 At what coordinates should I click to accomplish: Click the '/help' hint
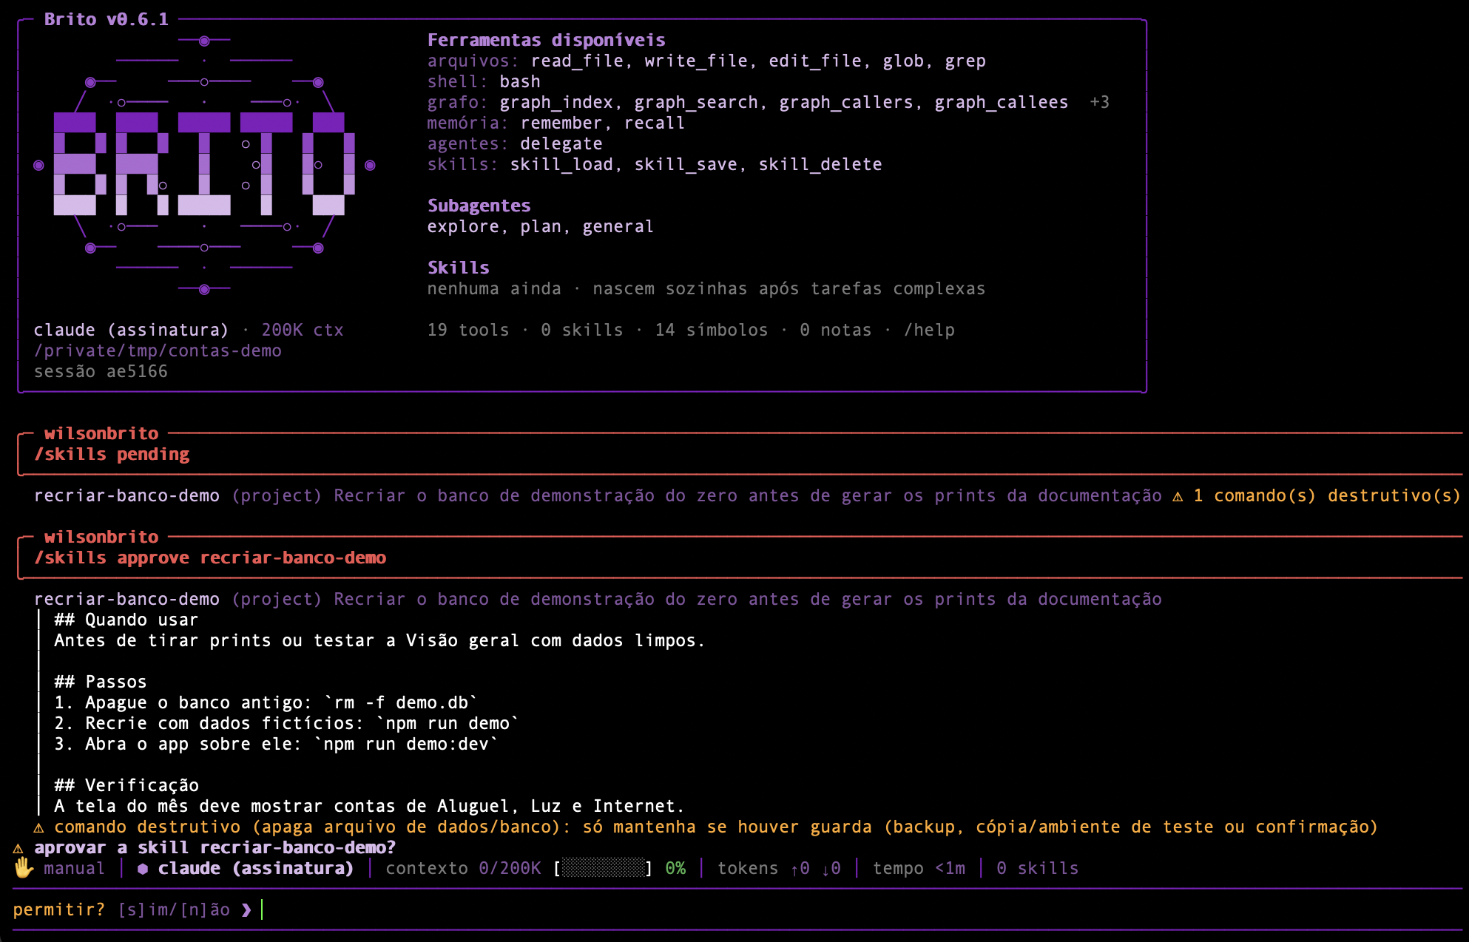929,330
